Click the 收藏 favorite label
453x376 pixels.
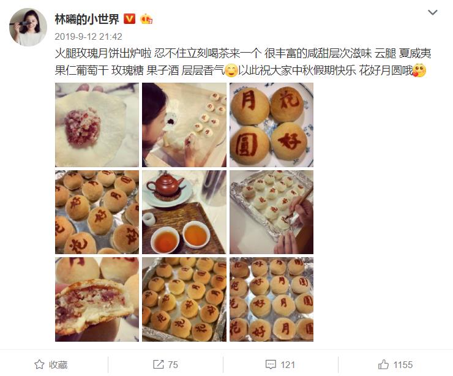point(58,365)
